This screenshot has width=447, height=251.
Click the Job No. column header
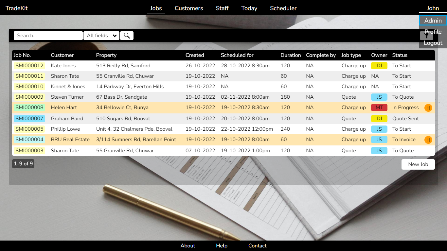click(22, 55)
